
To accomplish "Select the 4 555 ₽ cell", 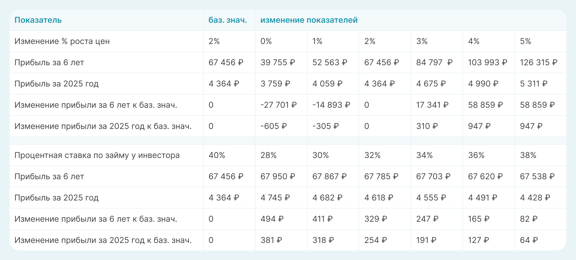I will (x=431, y=198).
